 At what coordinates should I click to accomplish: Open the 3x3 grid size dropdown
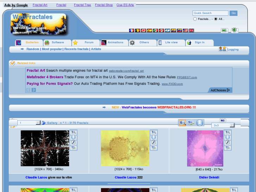tap(223, 125)
